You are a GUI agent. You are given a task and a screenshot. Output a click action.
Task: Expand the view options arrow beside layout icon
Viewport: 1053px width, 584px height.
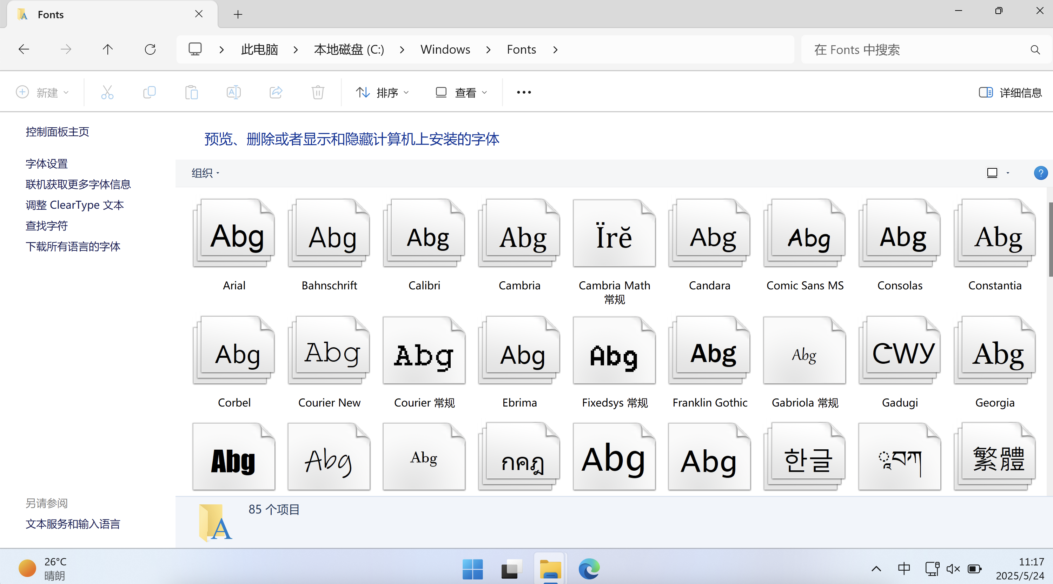(1008, 173)
